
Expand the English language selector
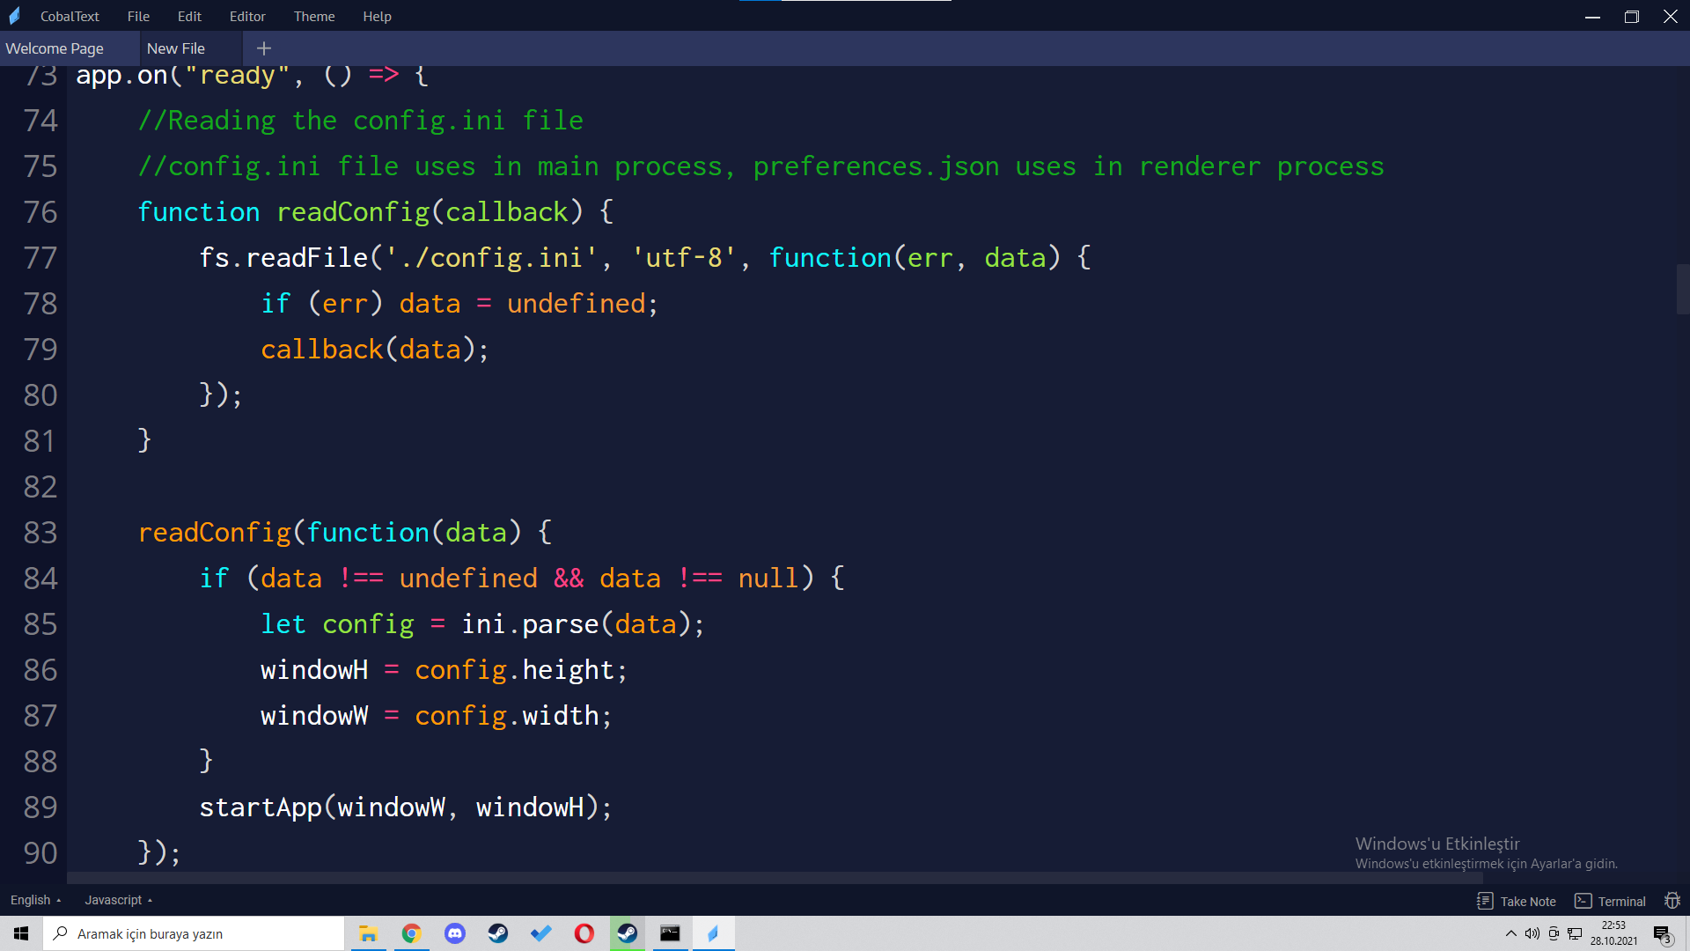point(35,900)
